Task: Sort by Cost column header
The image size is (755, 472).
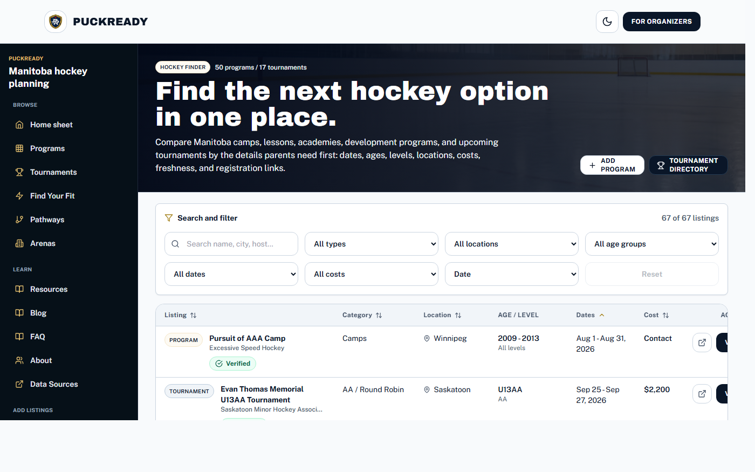Action: (656, 315)
